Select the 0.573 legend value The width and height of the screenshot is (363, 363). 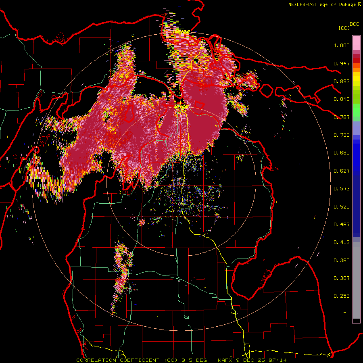click(342, 189)
